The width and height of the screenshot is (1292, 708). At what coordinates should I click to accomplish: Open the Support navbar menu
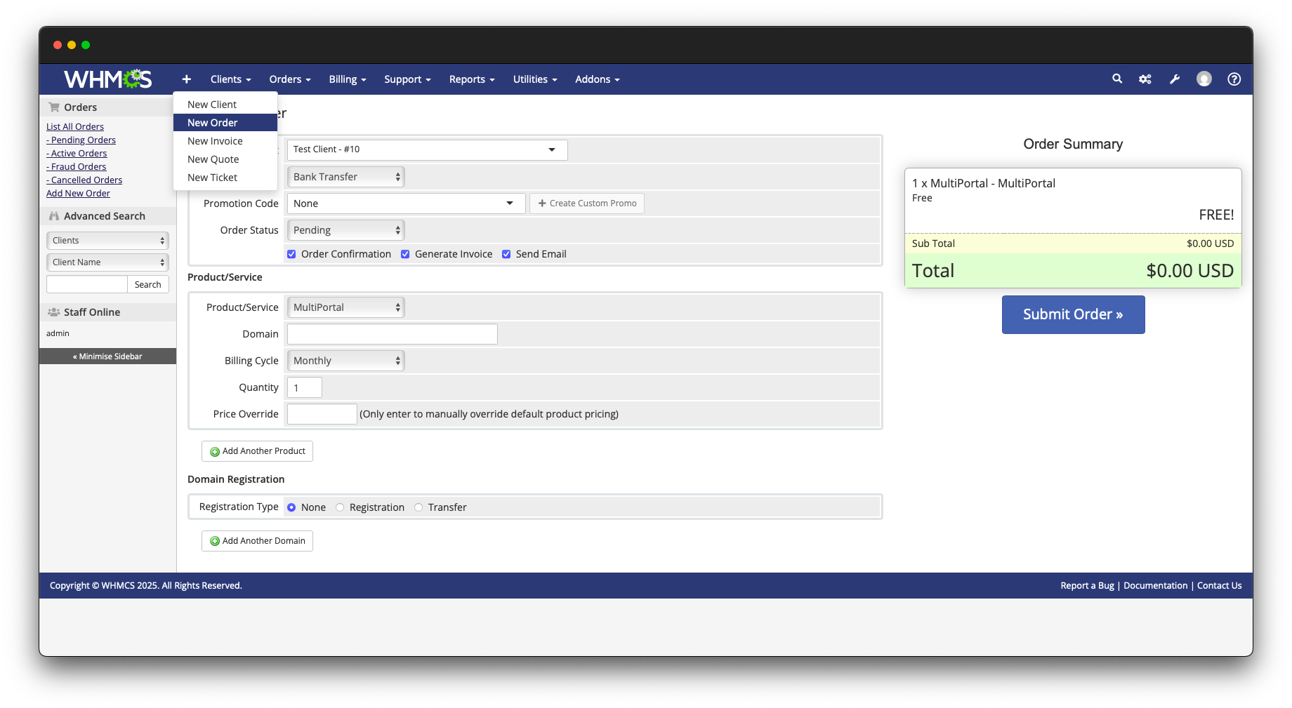coord(407,79)
